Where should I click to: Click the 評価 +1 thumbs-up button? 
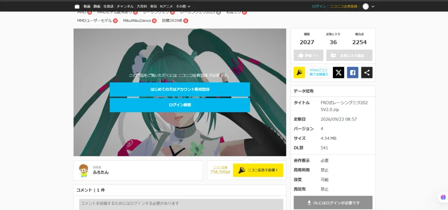(x=308, y=55)
